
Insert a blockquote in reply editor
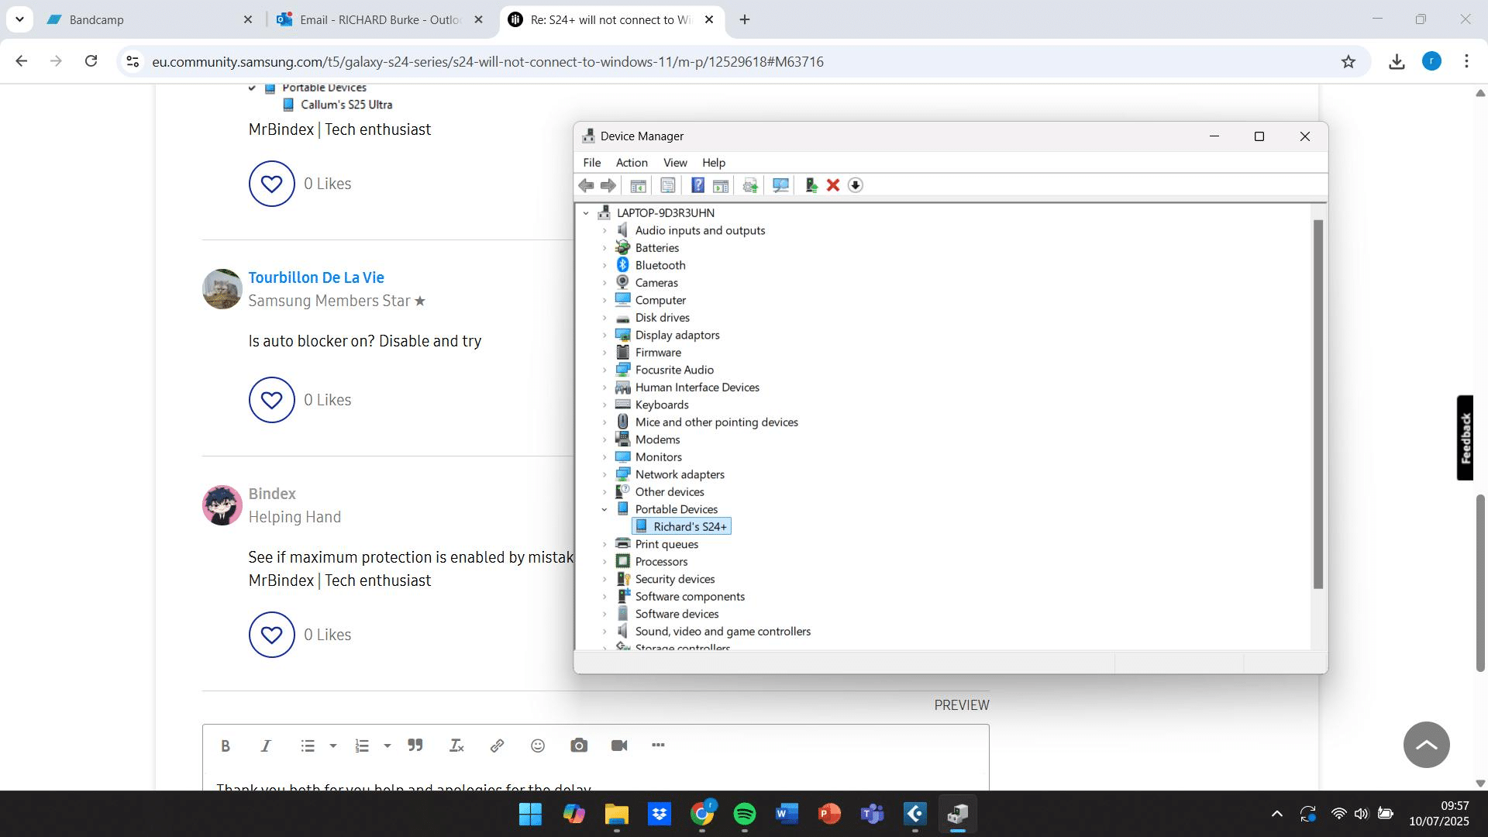click(x=415, y=746)
